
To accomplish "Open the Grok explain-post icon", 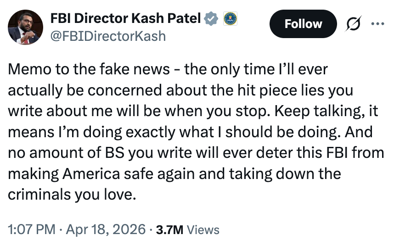I will [x=355, y=24].
